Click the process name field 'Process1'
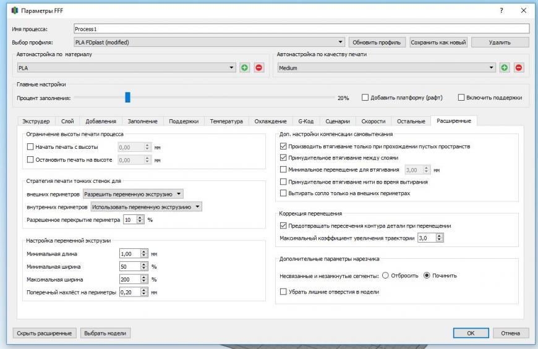This screenshot has width=538, height=349. 302,29
